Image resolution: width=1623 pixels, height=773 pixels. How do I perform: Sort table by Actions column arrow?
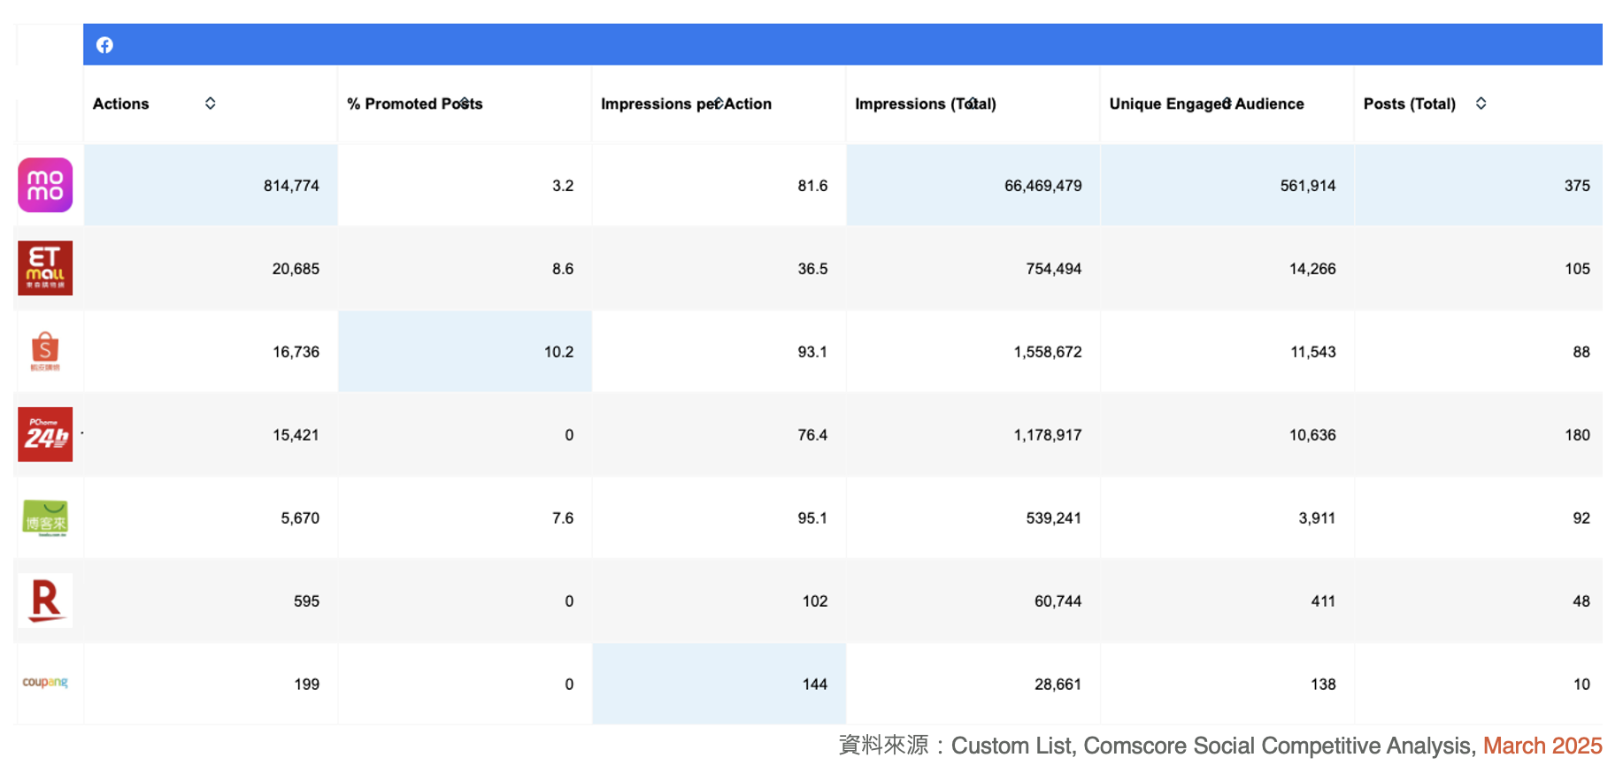(211, 103)
